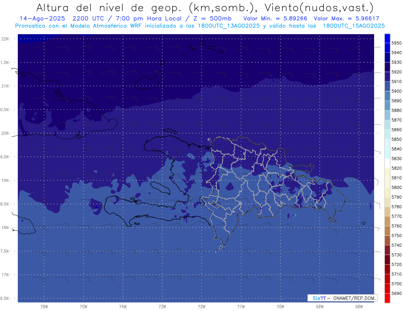Click the 69W longitude axis label

(x=320, y=307)
